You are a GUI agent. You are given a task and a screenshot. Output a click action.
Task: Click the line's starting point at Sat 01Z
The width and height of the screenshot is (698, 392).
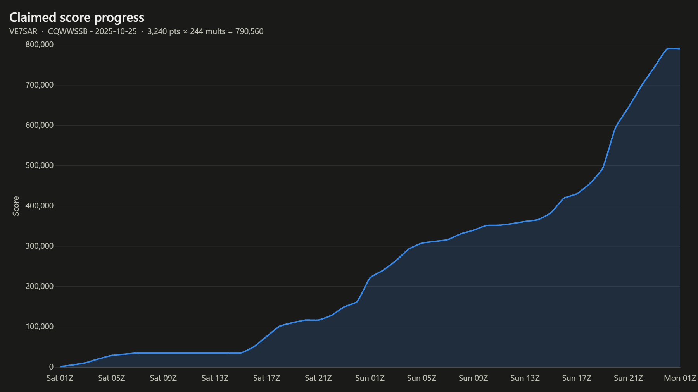click(x=60, y=366)
